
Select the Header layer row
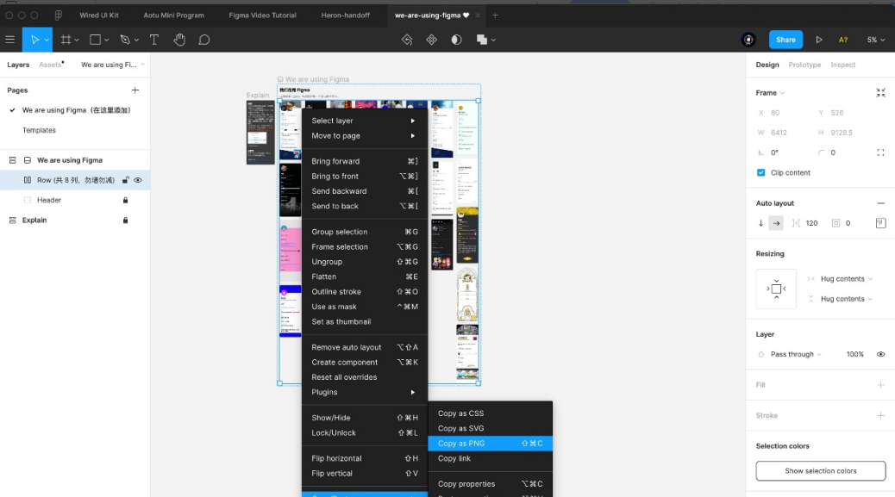[x=75, y=200]
